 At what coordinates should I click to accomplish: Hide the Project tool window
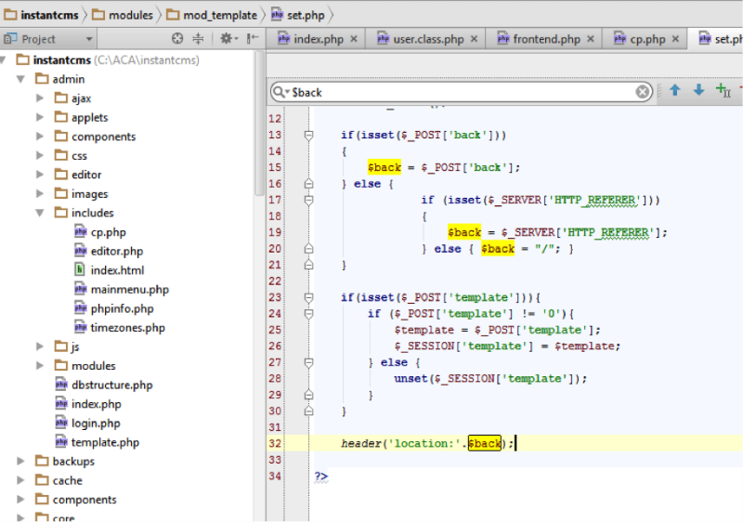tap(251, 39)
